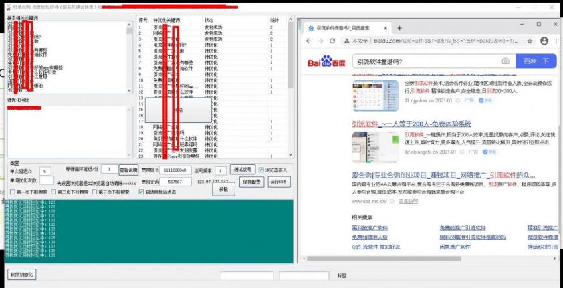Screen dimensions: 563x288
Task: Click the 查看说明 button
Action: pos(128,170)
